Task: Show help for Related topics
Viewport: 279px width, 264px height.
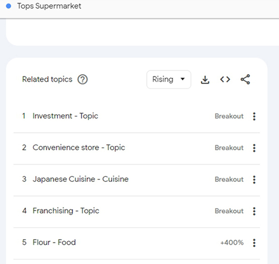Action: pos(82,79)
